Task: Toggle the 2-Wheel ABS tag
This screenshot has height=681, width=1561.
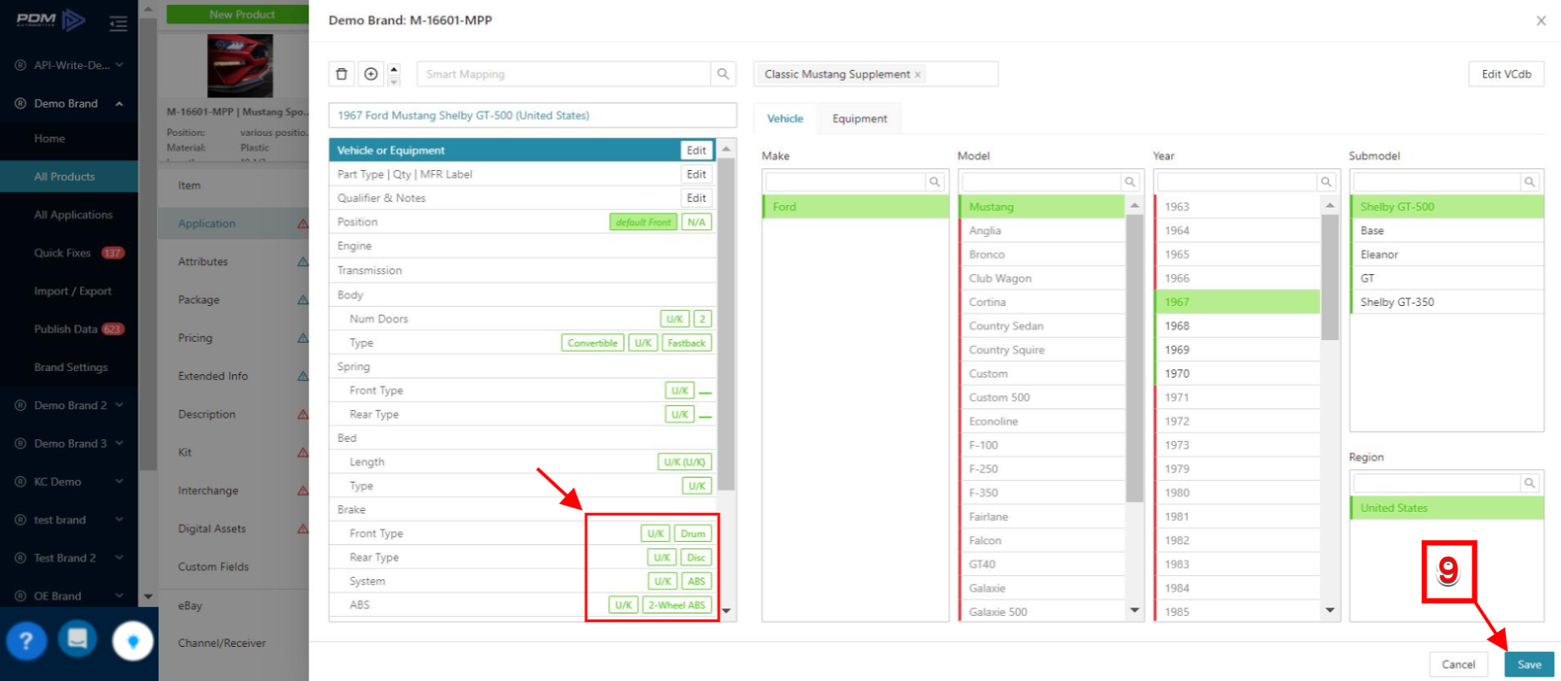Action: 677,605
